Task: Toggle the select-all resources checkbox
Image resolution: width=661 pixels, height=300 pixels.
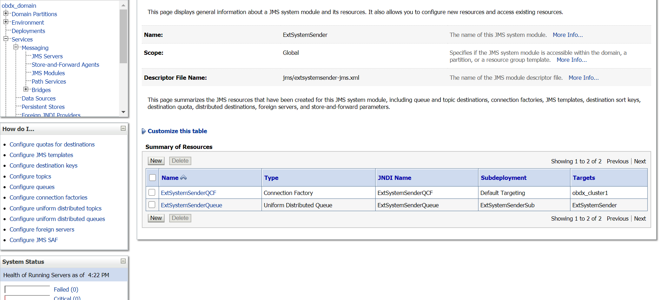Action: tap(152, 178)
